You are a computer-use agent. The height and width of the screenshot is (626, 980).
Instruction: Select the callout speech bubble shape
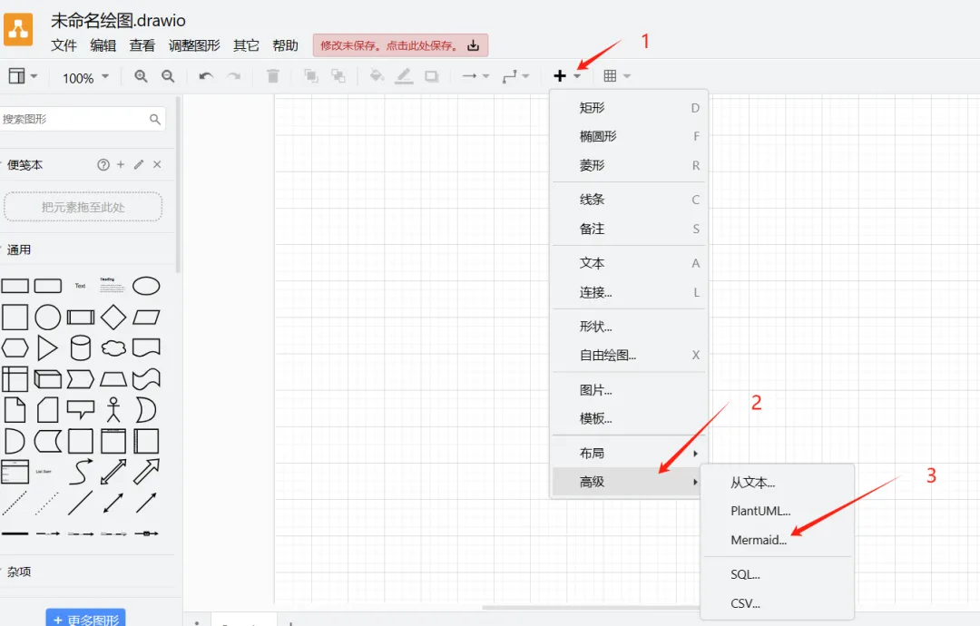(81, 410)
